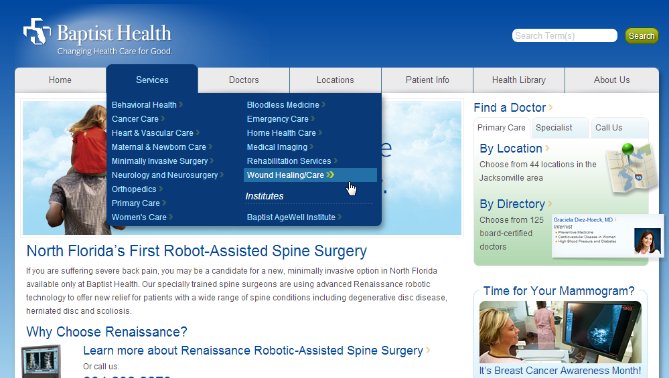The image size is (669, 378).
Task: Open the Find a Doctor heading link
Action: [510, 108]
